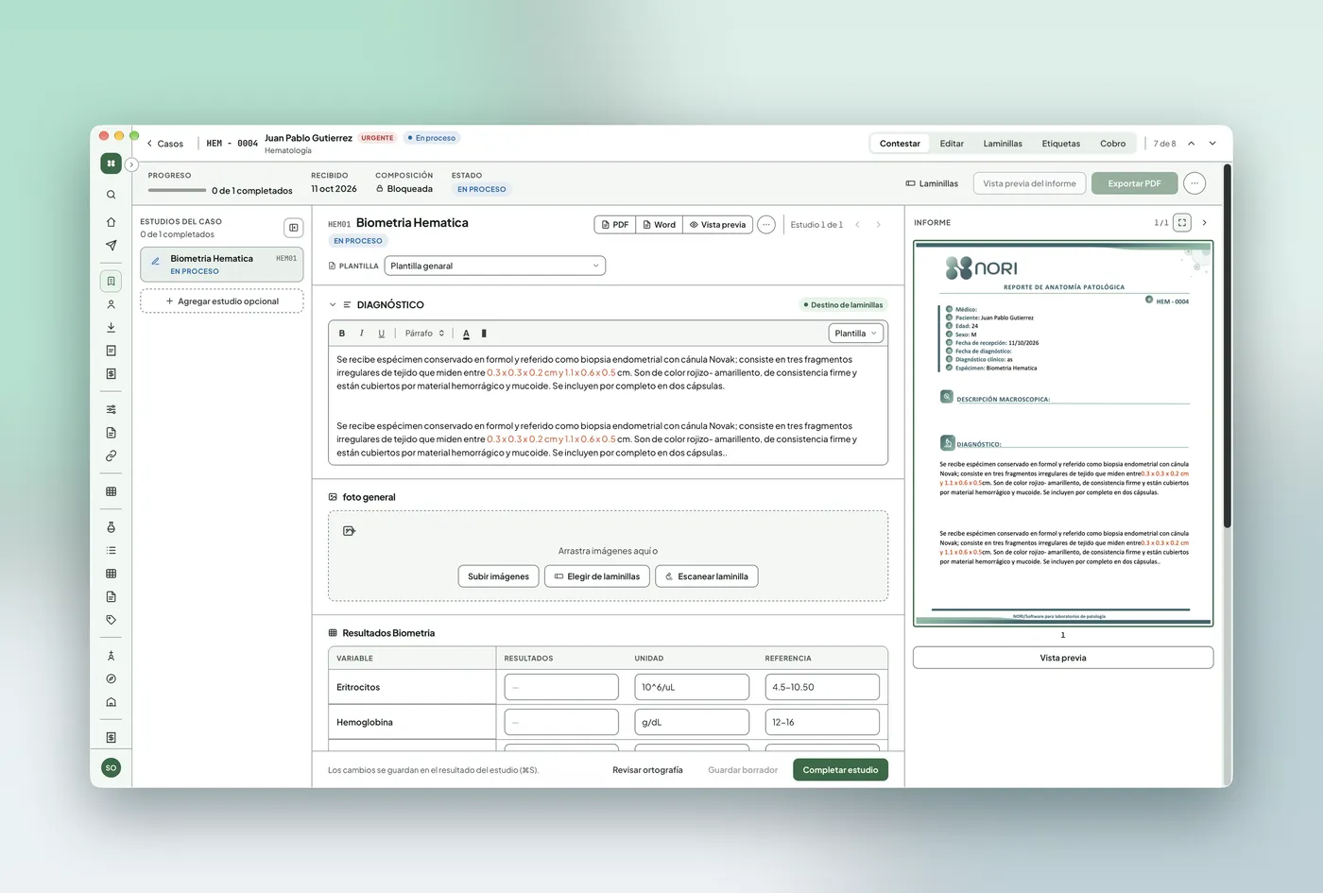Click the image upload icon in foto general
Viewport: 1323px width, 893px height.
coord(349,531)
